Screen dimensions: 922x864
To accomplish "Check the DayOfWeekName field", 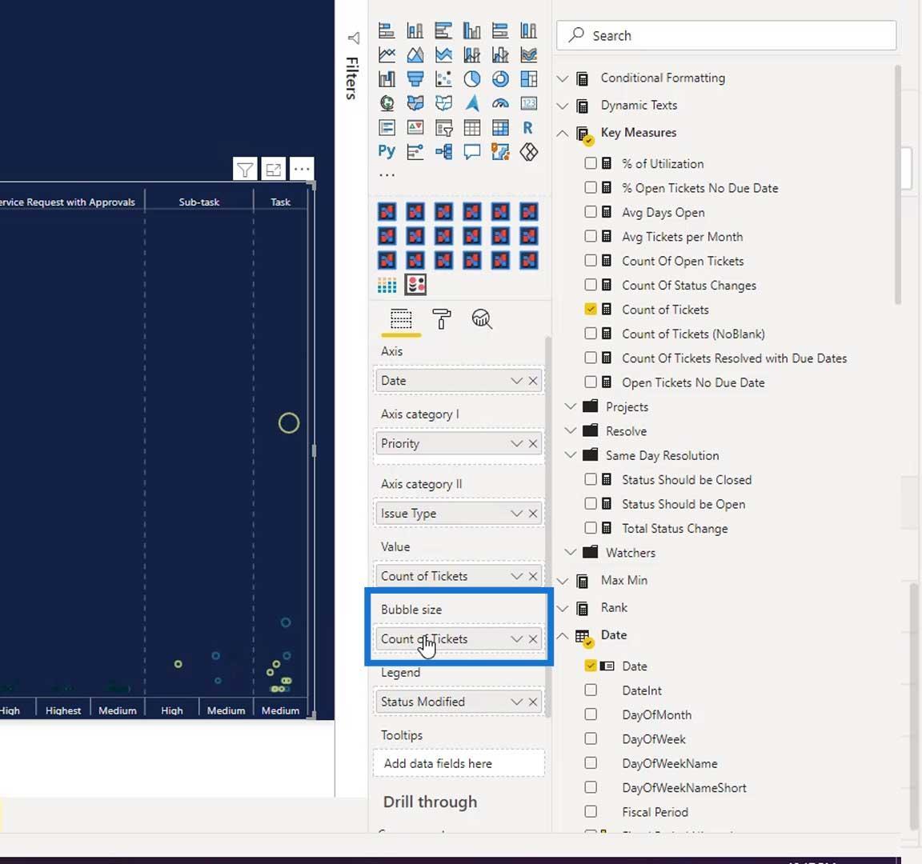I will pos(591,762).
